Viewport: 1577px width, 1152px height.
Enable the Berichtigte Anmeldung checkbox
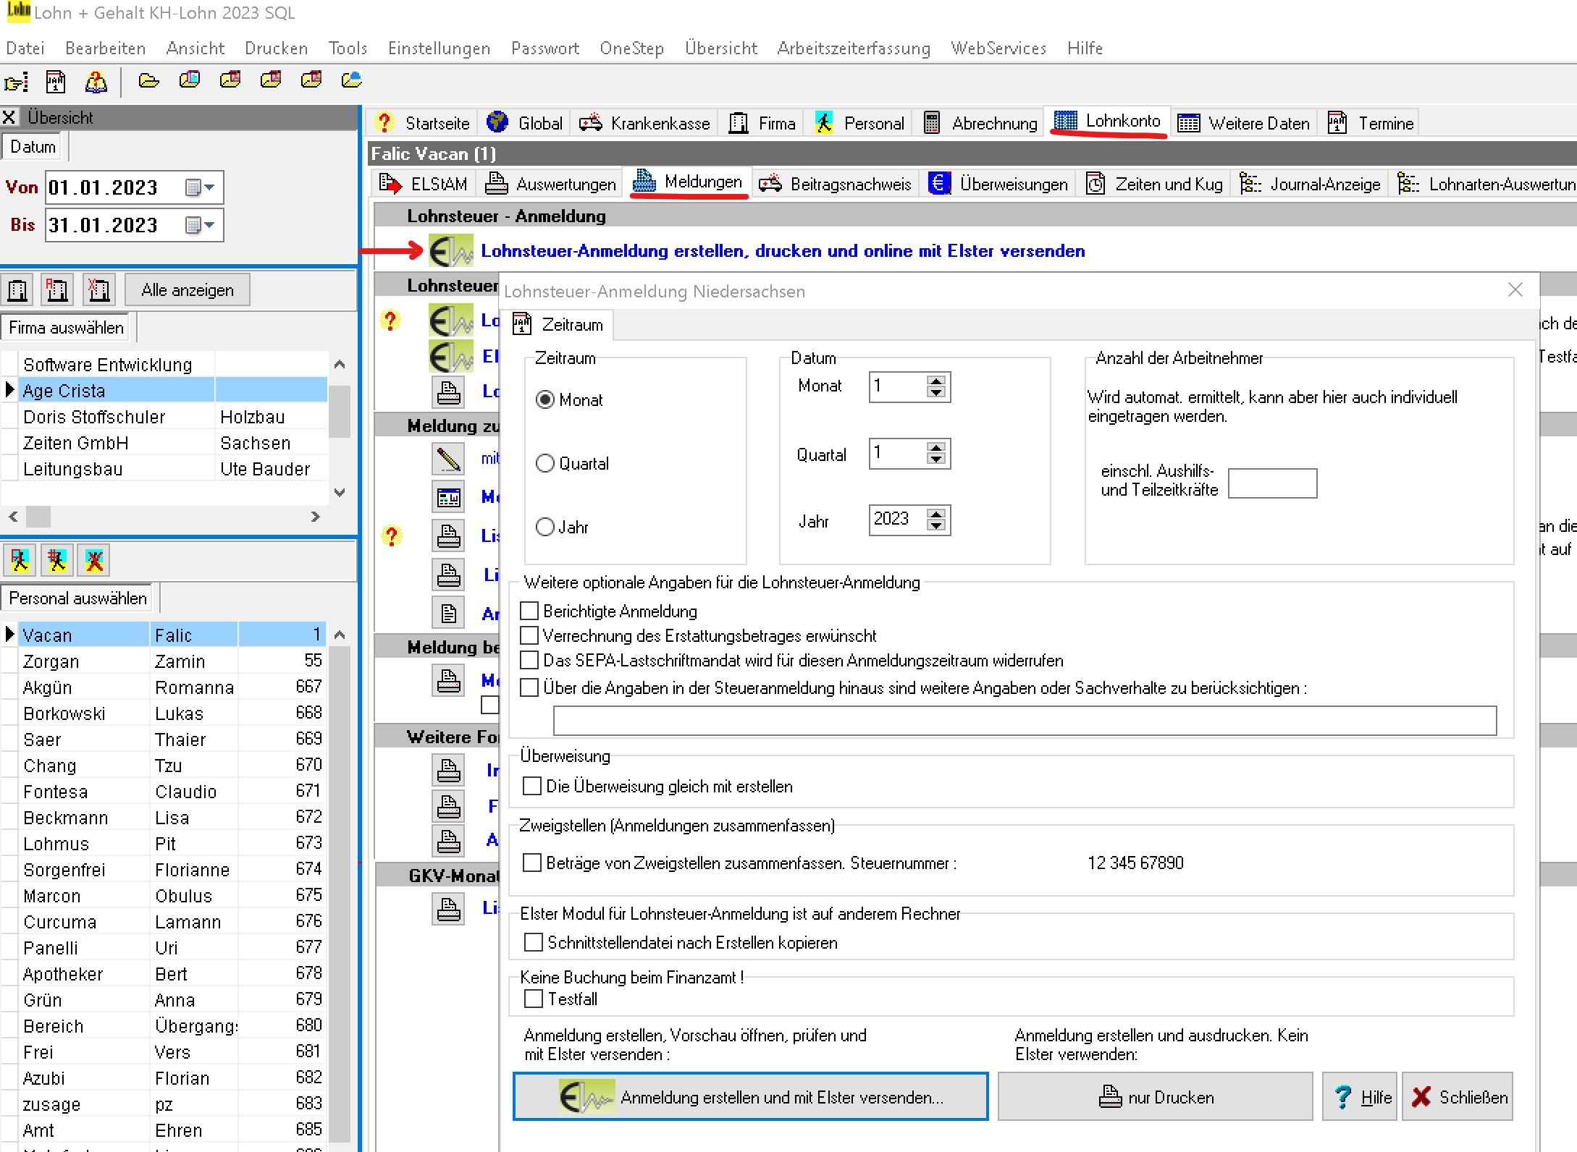coord(530,611)
